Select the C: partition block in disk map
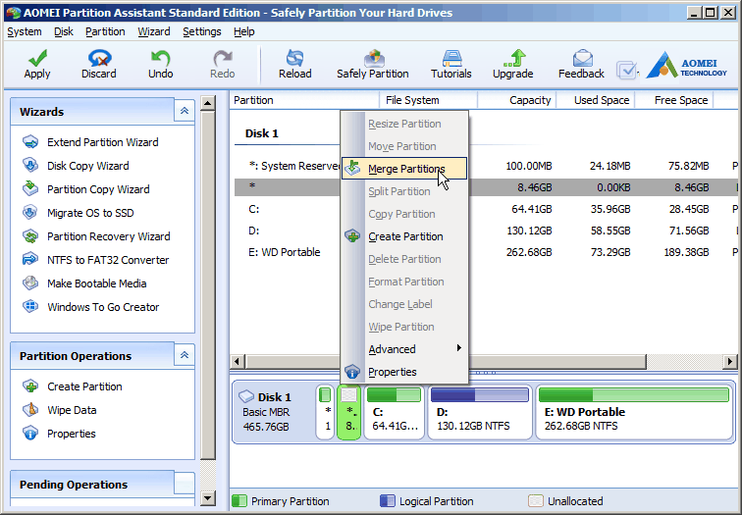 [x=394, y=412]
